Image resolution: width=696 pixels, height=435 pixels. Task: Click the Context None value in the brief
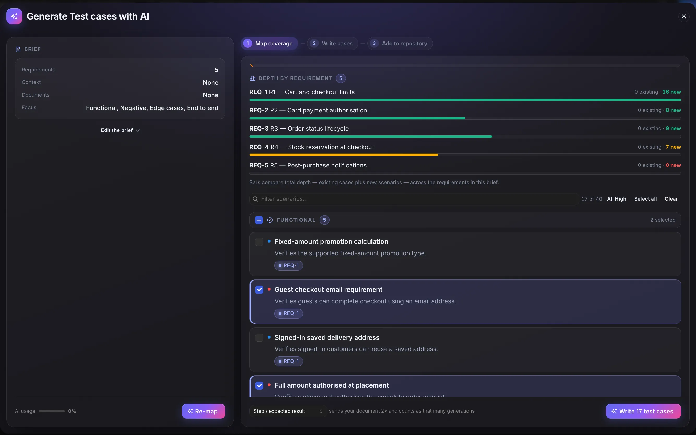pos(211,83)
